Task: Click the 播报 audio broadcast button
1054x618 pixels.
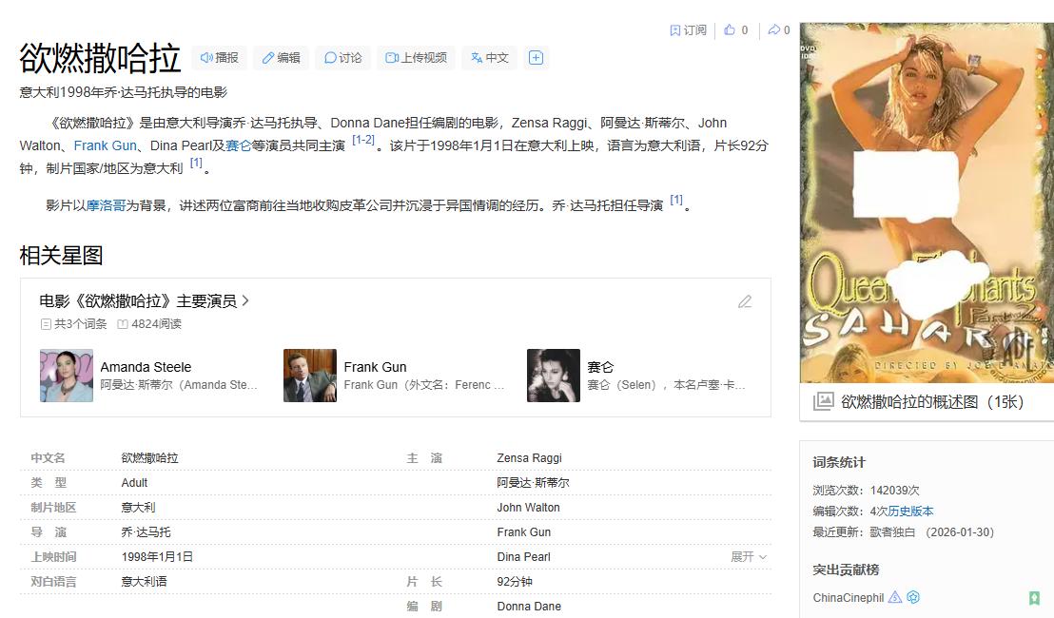Action: pos(219,58)
